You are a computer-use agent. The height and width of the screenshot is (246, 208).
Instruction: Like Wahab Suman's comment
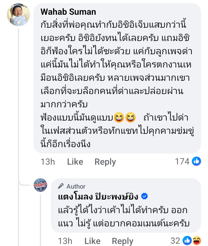[75, 162]
